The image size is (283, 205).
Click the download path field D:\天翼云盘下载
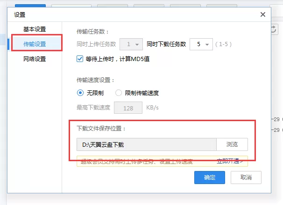tap(146, 144)
